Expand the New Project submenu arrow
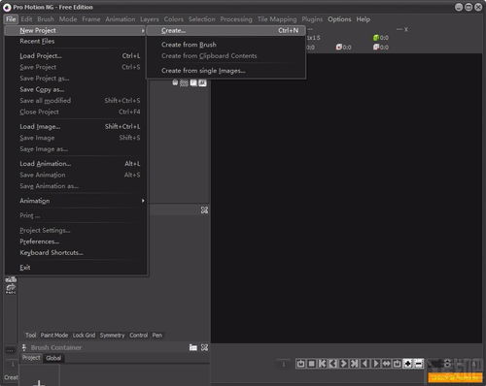This screenshot has height=386, width=486. coord(143,31)
